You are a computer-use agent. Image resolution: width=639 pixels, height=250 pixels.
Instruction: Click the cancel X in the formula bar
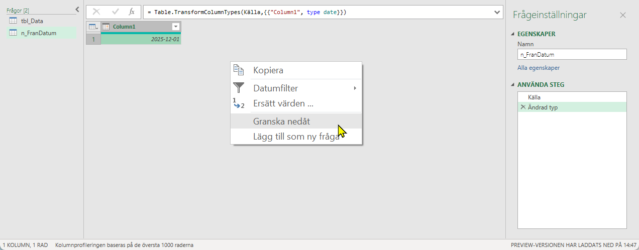point(96,12)
